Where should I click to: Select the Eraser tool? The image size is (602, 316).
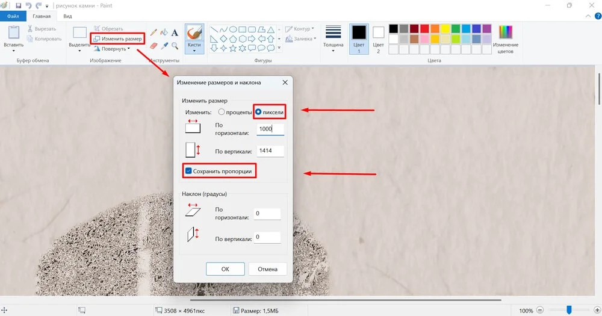[x=154, y=45]
